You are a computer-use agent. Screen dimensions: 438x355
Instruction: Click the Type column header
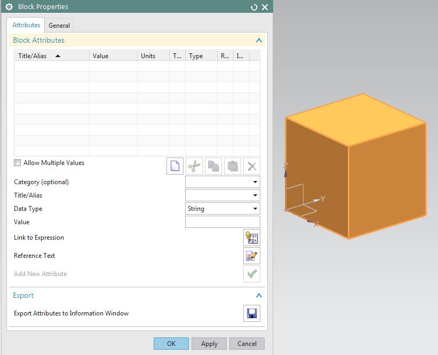coord(202,56)
